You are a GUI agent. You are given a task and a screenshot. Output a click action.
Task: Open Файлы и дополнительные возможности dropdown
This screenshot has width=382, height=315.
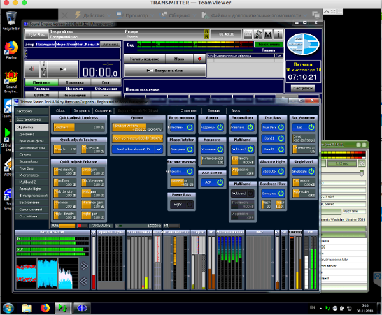253,15
